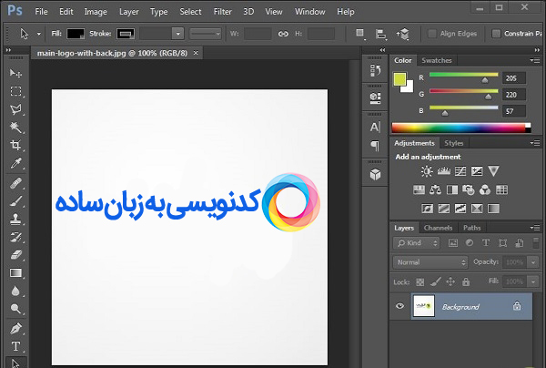Switch to the Swatches tab
Viewport: 546px width, 368px height.
(437, 61)
